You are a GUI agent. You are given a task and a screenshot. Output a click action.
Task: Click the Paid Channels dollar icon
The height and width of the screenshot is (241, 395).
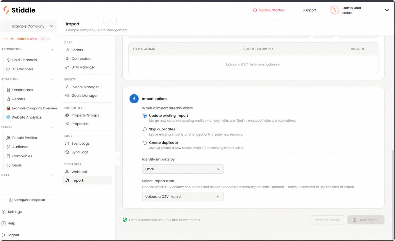[8, 60]
